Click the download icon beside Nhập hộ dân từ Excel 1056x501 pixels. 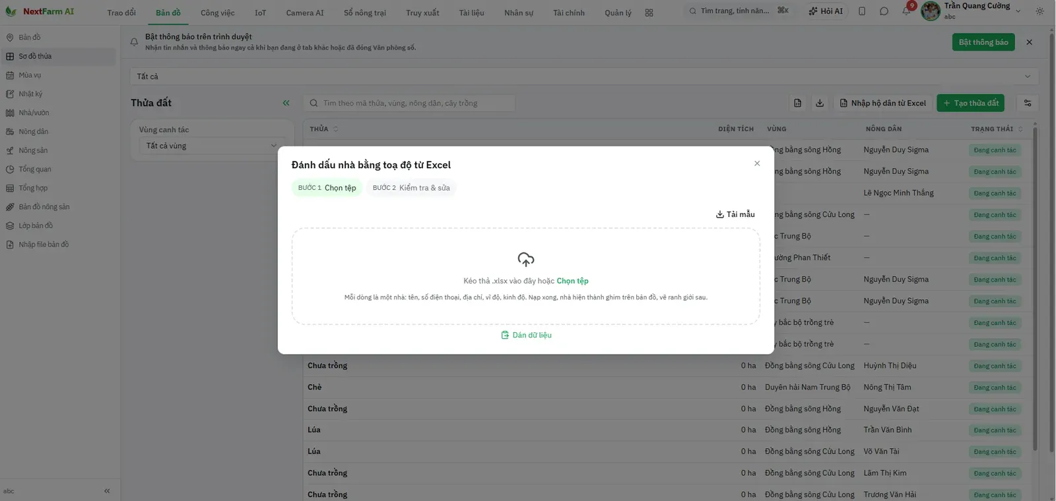coord(820,103)
